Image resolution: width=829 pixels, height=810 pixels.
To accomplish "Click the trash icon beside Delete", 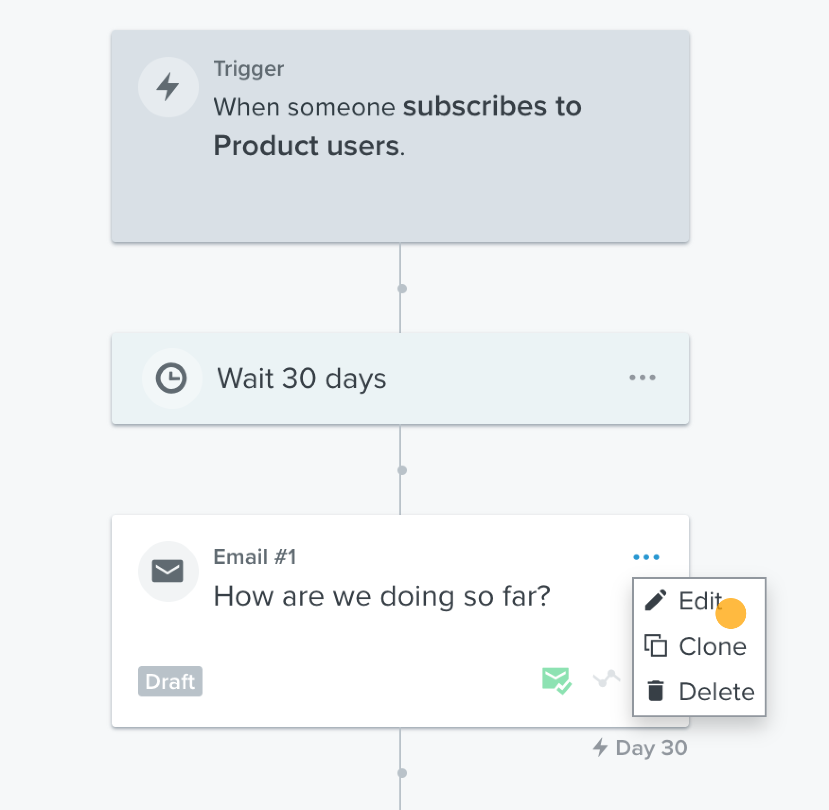I will click(x=656, y=691).
